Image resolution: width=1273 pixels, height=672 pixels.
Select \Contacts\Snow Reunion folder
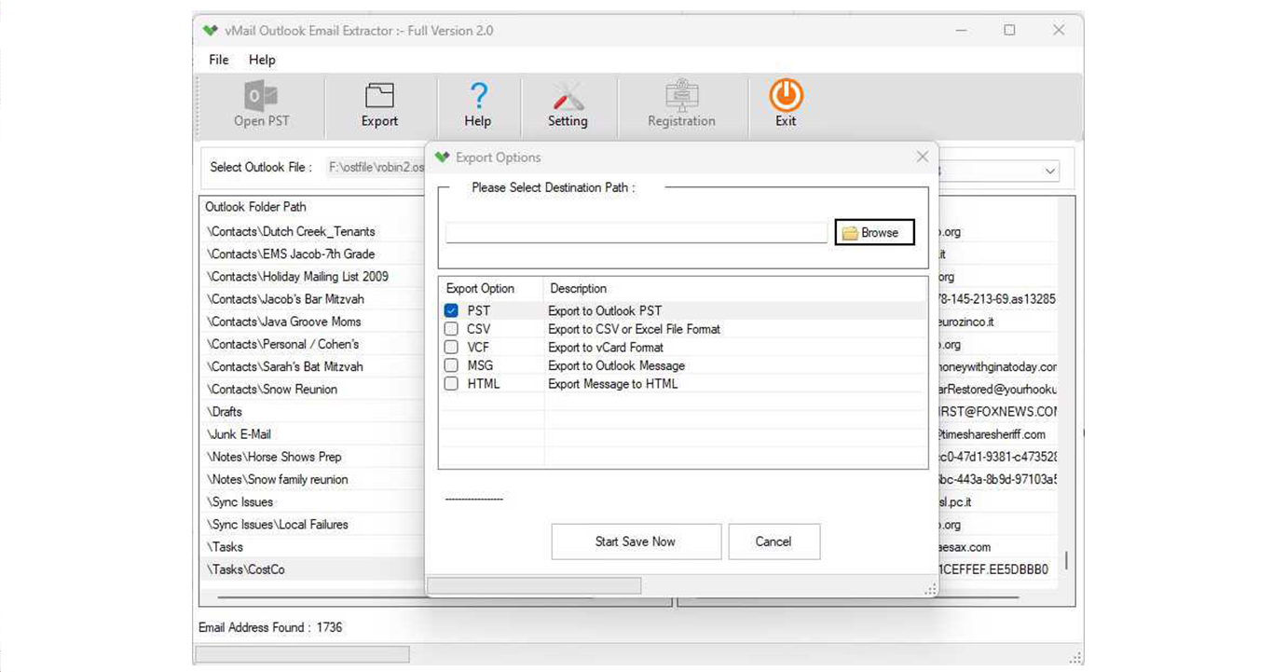[312, 389]
